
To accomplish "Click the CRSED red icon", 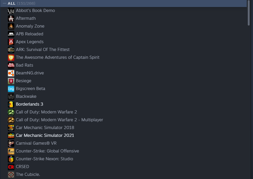I will [x=11, y=167].
